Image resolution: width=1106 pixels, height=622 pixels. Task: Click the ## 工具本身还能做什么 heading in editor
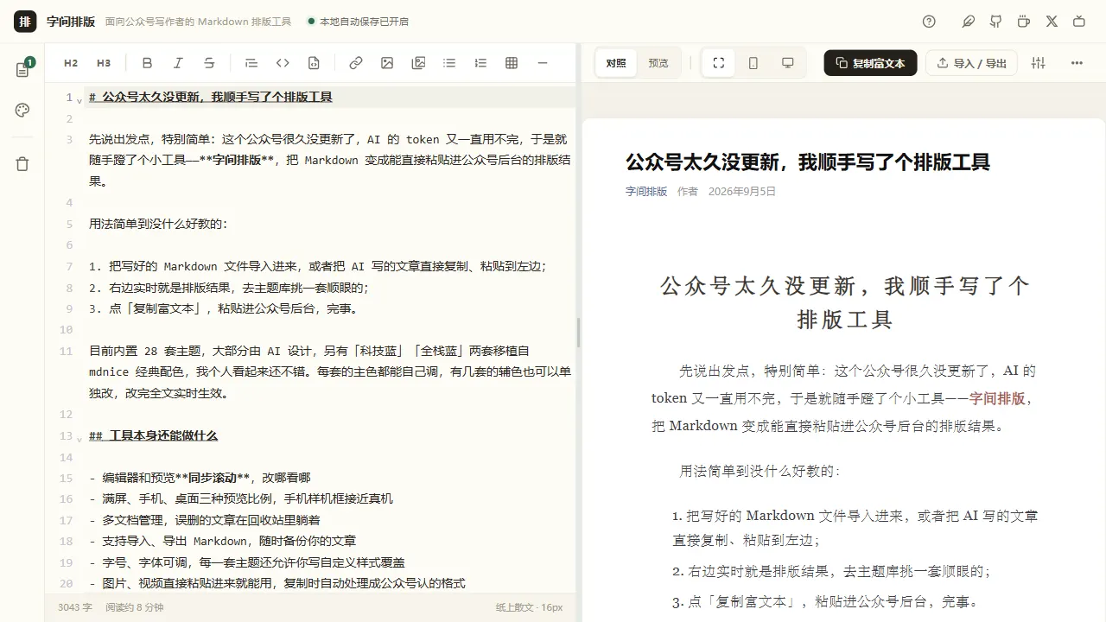[154, 435]
